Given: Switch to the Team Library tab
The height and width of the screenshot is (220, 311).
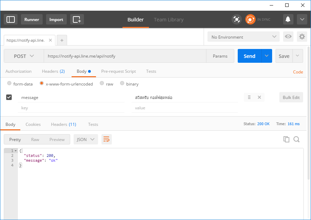Looking at the screenshot, I should (169, 19).
